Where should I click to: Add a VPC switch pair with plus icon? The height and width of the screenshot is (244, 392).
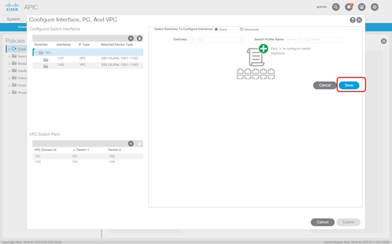(130, 144)
